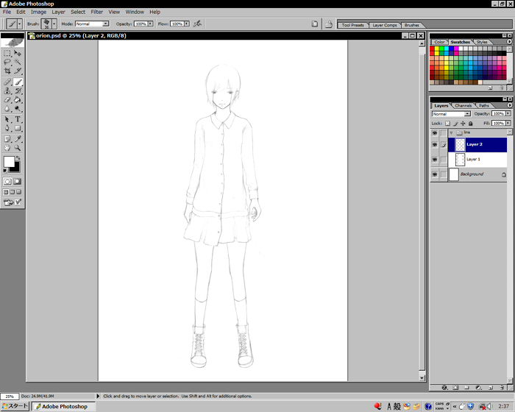Enable the airbrush option icon
515x412 pixels.
(x=197, y=24)
